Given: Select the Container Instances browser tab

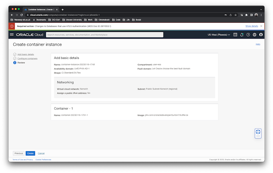Looking at the screenshot, I should click(x=41, y=10).
